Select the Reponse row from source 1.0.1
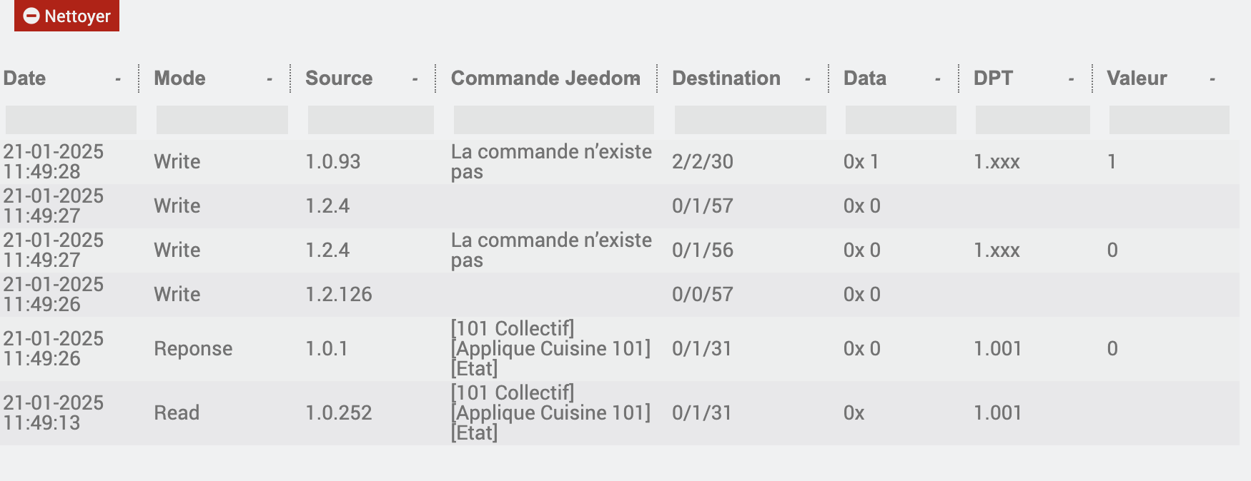Screen dimensions: 1251x481 point(193,349)
